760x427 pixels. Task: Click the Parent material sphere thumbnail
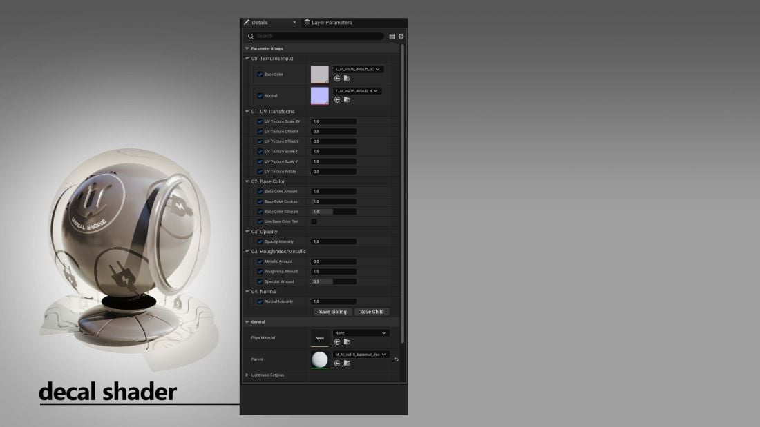319,359
